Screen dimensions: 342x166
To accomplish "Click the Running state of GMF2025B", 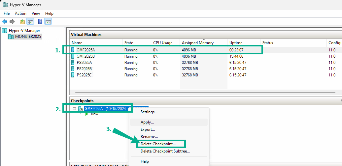I will 131,56.
